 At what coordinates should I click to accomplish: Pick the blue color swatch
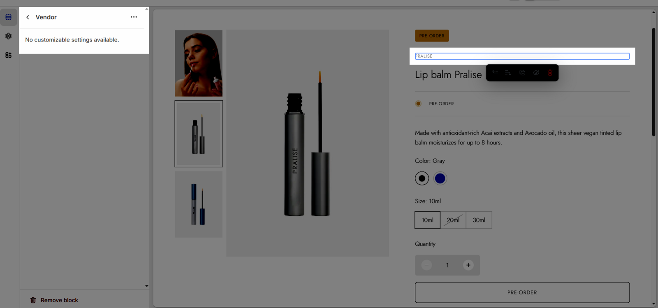(x=440, y=178)
